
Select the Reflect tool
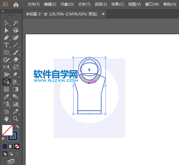point(6,67)
